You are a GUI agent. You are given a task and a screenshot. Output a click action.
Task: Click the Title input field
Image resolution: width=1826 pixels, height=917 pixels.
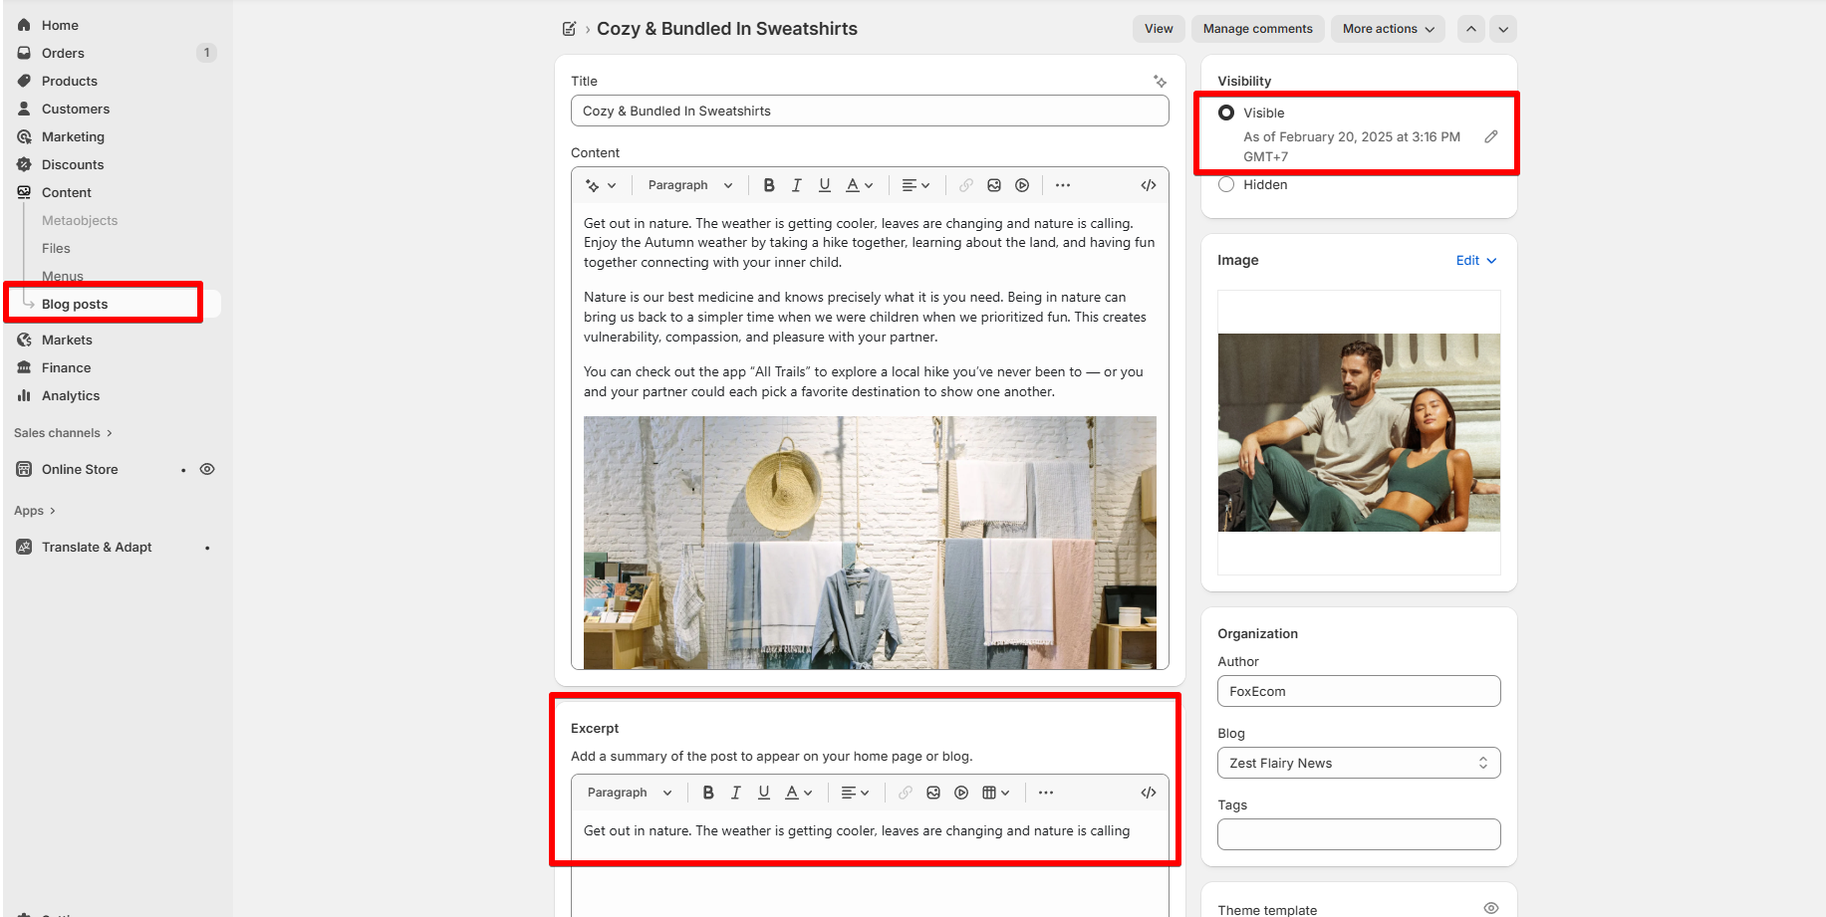870,111
